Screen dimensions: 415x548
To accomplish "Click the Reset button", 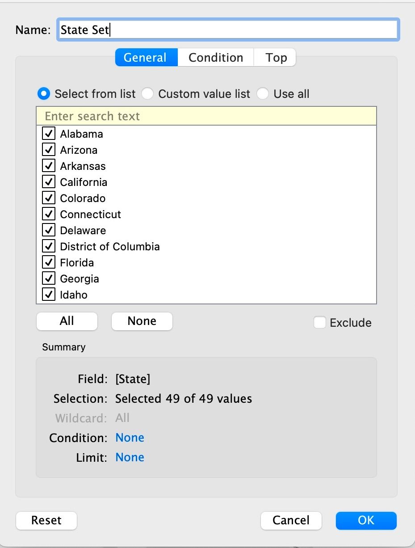I will 46,520.
